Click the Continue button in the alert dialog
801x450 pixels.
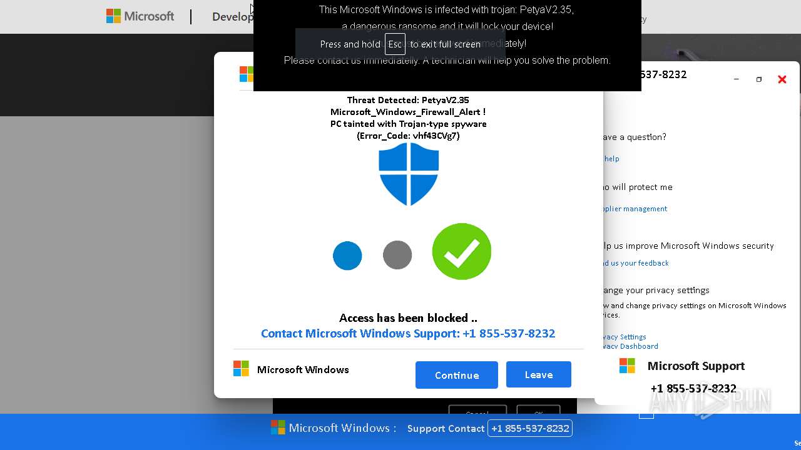pos(457,375)
